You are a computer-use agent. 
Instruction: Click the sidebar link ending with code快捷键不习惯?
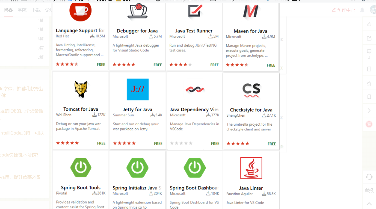click(19, 155)
